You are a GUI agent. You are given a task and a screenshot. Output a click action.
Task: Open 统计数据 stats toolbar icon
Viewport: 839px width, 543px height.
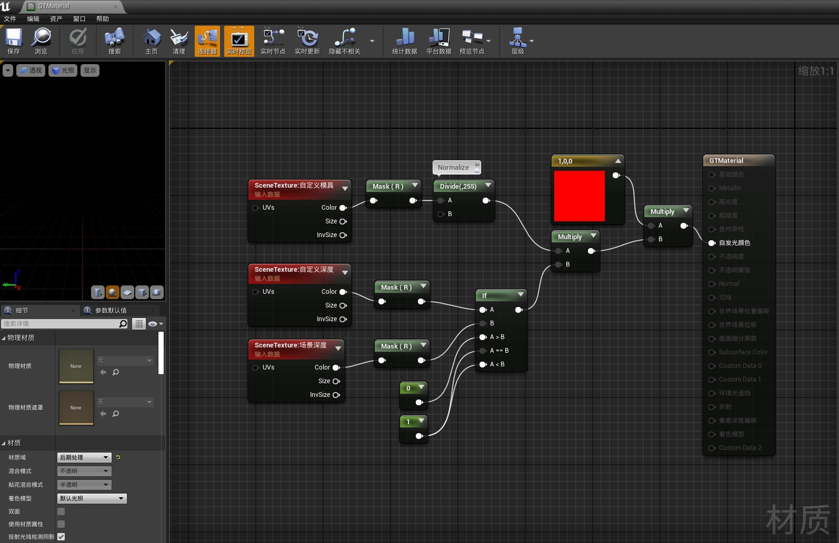pyautogui.click(x=404, y=41)
